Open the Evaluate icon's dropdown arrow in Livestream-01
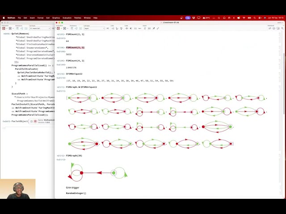This screenshot has width=286, height=214. click(61, 29)
